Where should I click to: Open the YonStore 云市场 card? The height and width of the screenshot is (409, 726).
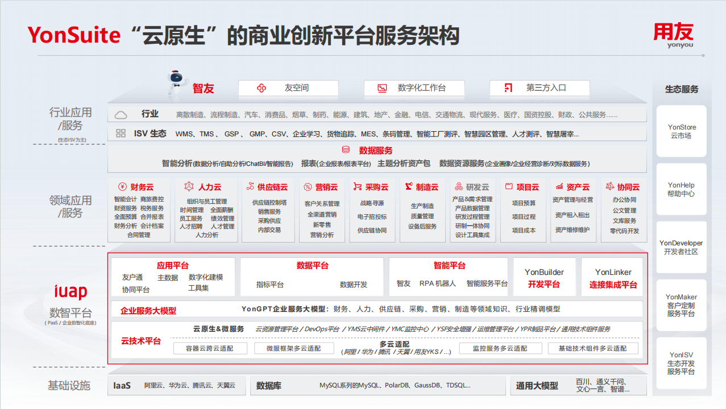(682, 131)
